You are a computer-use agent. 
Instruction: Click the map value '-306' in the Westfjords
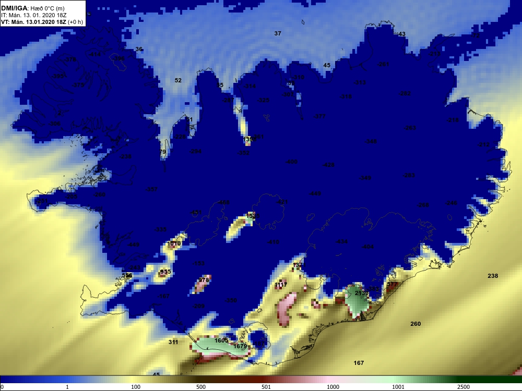click(55, 124)
